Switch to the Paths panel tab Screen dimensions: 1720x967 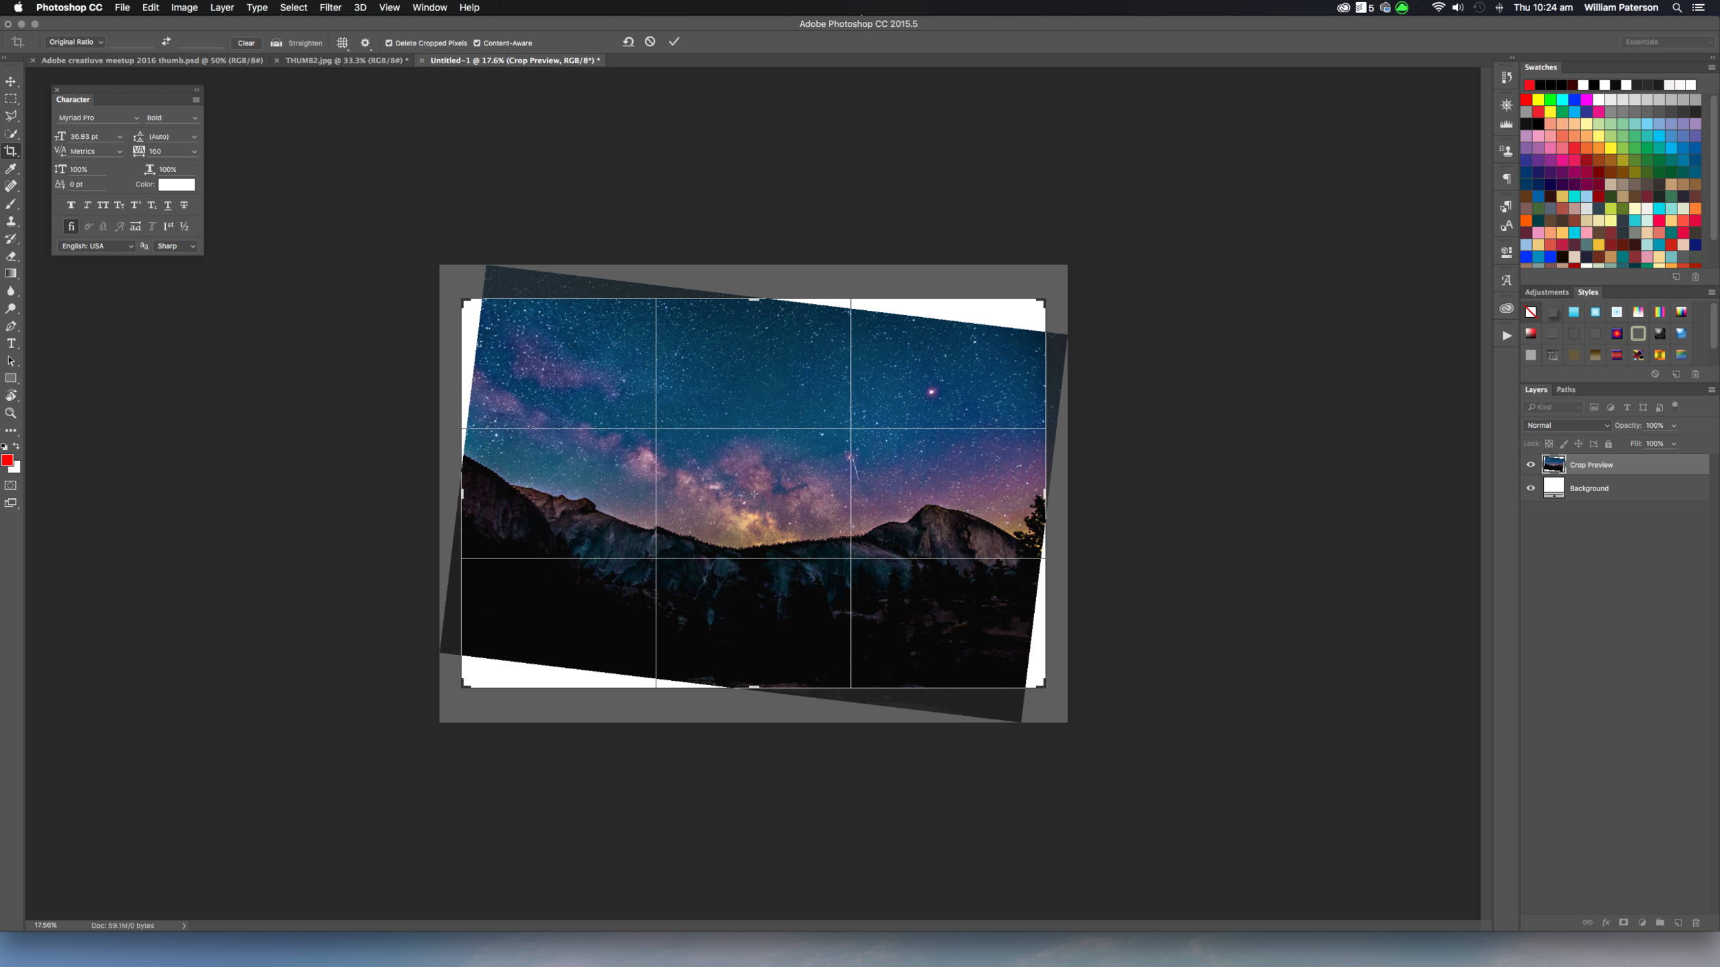pos(1566,390)
